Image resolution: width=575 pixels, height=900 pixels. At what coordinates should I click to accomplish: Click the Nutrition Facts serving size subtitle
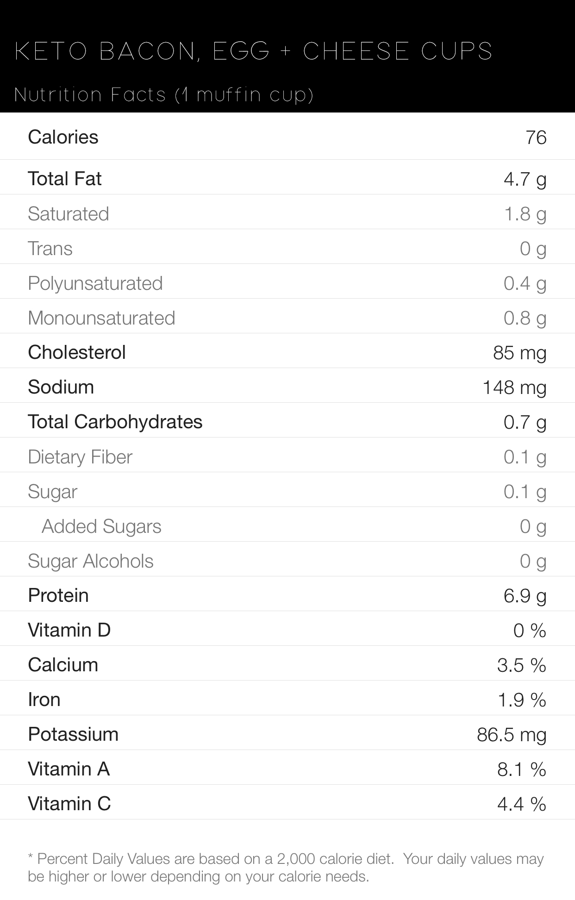[x=164, y=95]
